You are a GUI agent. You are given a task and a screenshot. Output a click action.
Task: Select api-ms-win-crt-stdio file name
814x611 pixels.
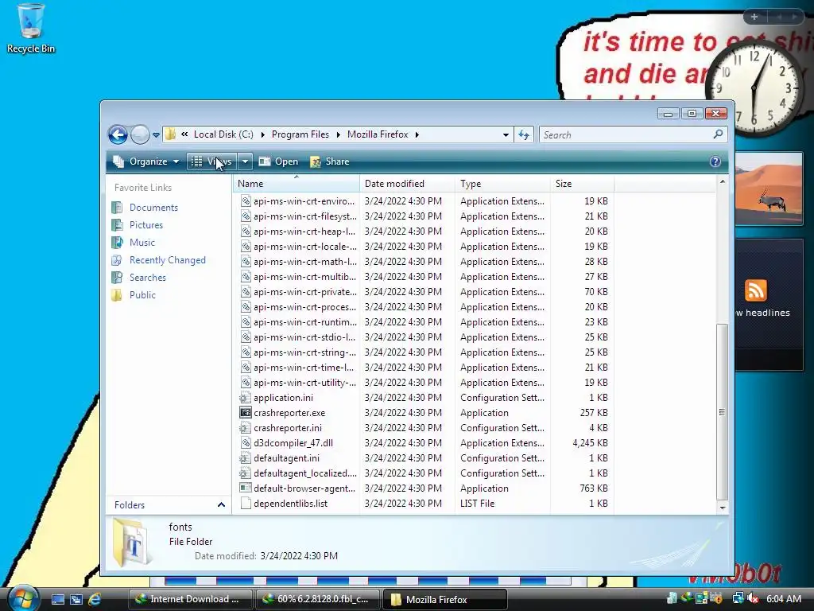point(304,337)
